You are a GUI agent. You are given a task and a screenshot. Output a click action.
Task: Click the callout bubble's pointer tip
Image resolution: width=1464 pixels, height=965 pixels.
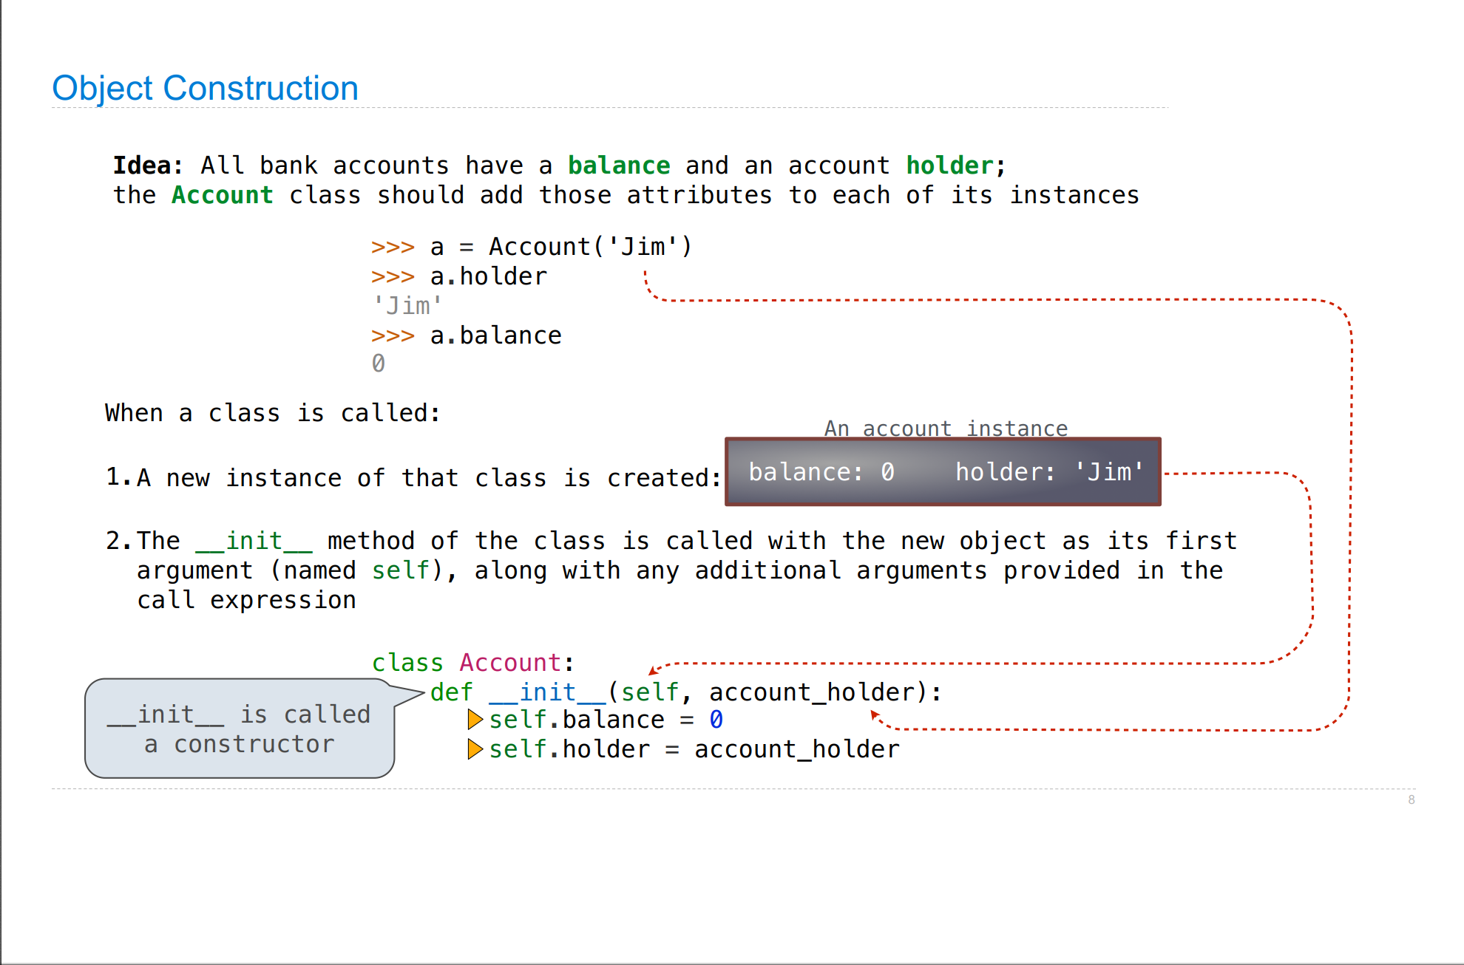tap(421, 693)
